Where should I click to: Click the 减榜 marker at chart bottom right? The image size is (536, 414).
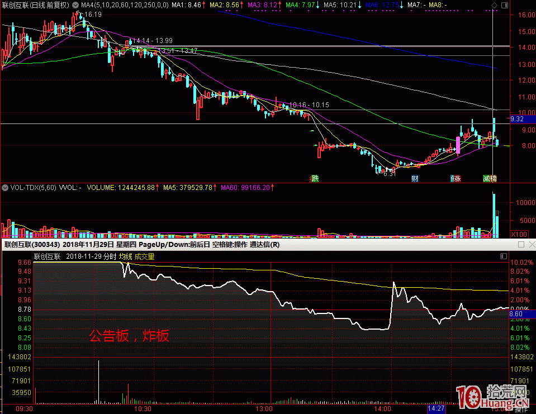pos(490,179)
